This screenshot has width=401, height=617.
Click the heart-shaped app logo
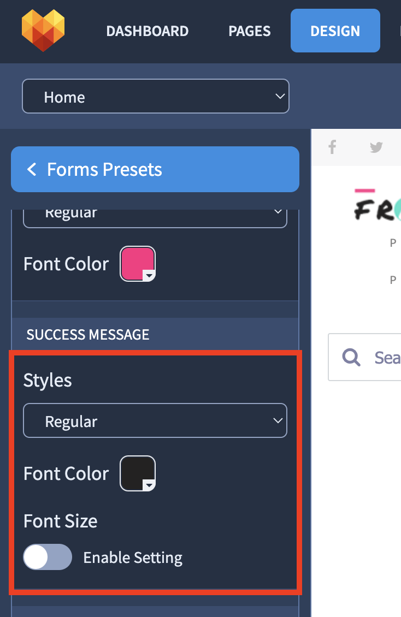click(43, 31)
